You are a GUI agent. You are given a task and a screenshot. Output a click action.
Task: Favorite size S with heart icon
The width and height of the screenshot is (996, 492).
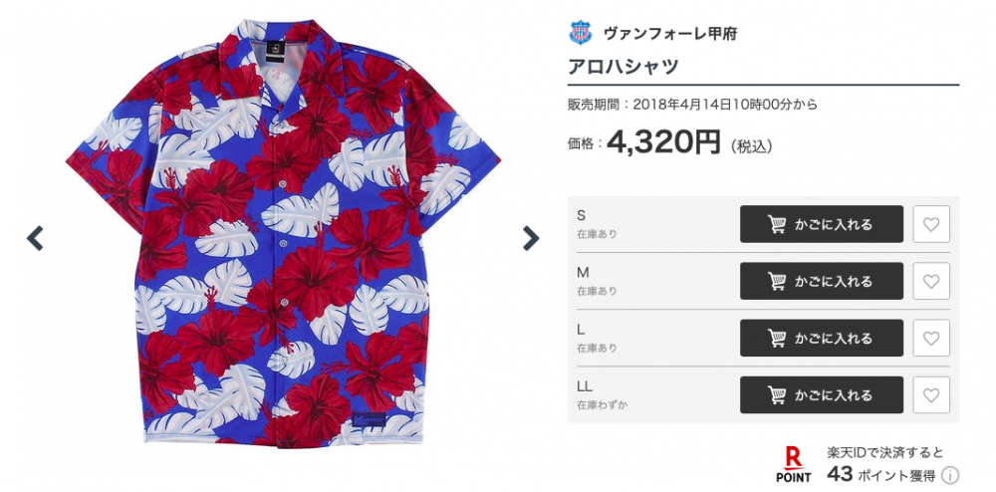tap(931, 224)
